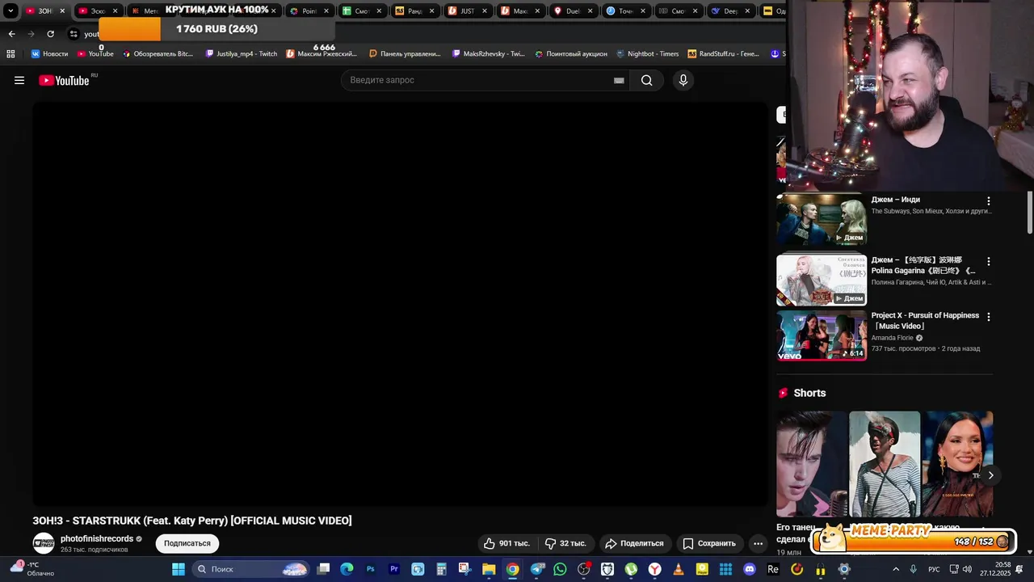This screenshot has height=582, width=1034.
Task: Click the YouTube logo
Action: click(x=64, y=80)
